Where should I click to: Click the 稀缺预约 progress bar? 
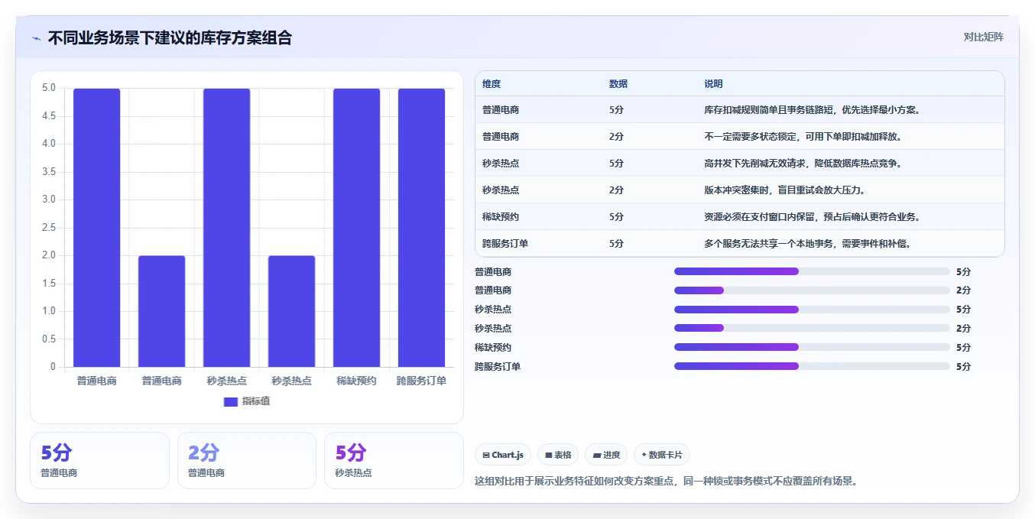pyautogui.click(x=812, y=347)
